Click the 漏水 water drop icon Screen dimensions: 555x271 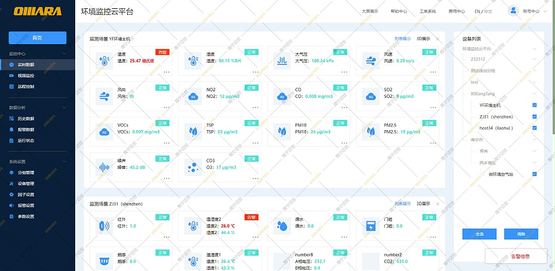281,226
